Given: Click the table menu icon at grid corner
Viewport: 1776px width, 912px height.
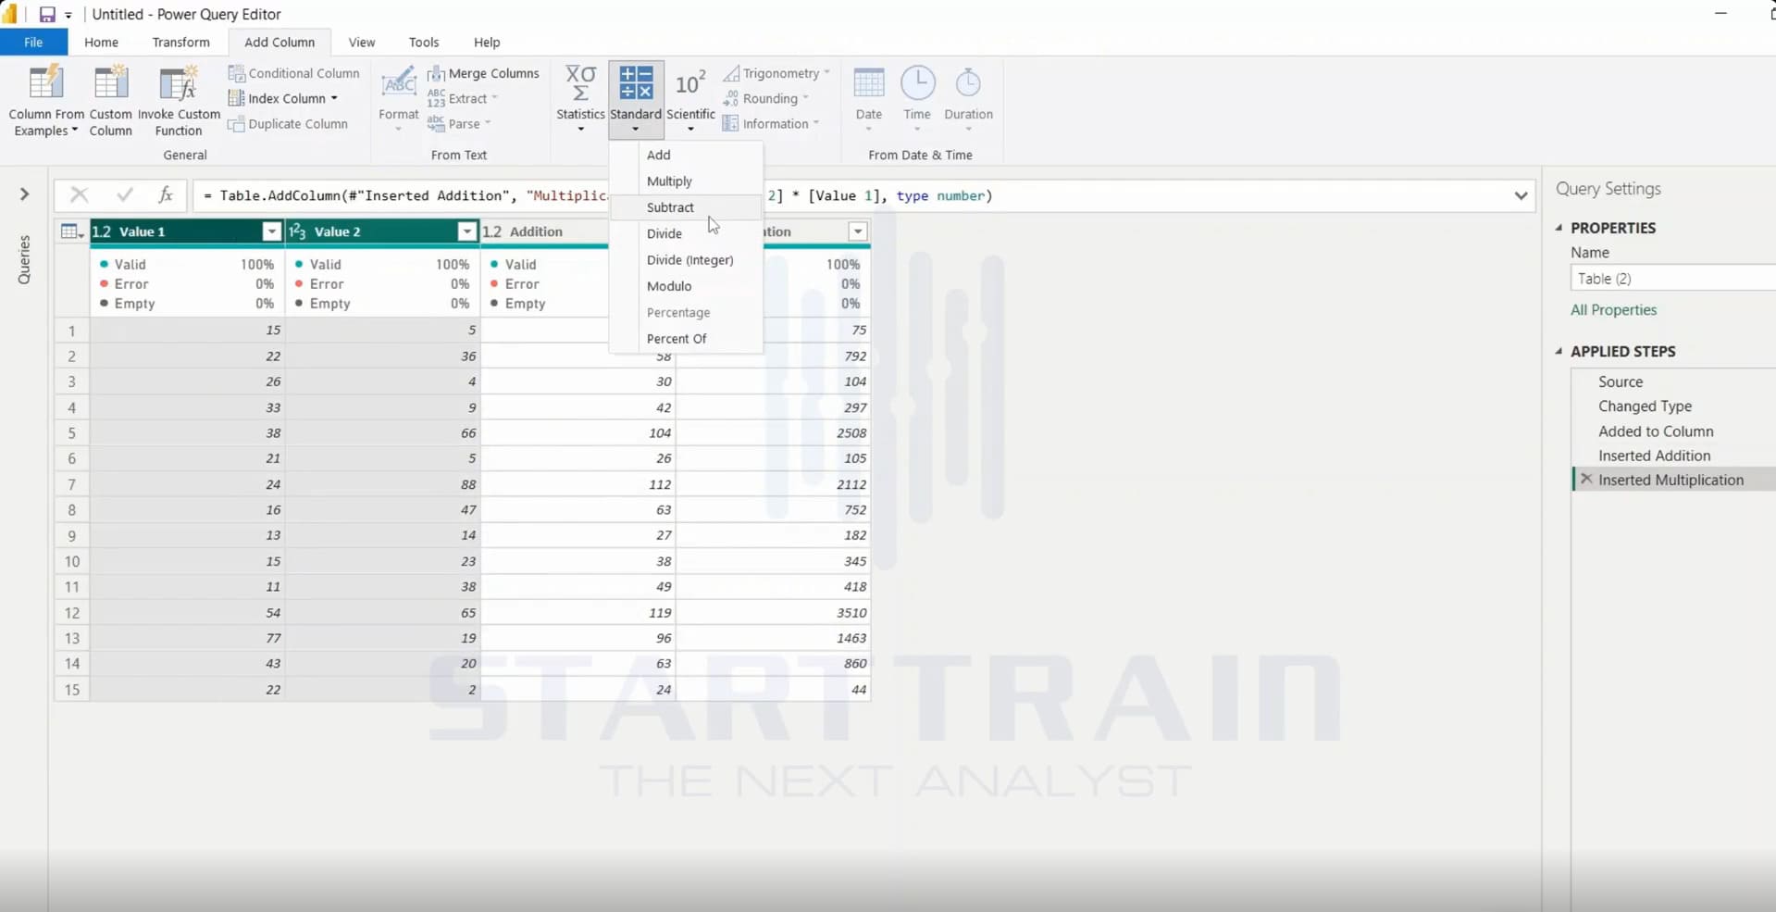Looking at the screenshot, I should pyautogui.click(x=71, y=231).
